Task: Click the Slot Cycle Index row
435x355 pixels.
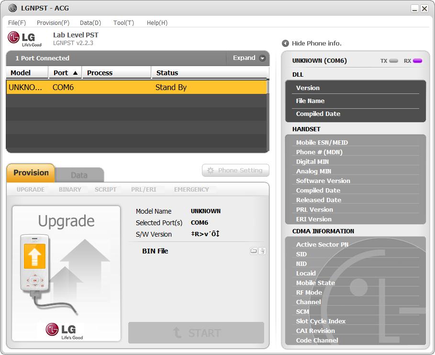Action: tap(356, 321)
